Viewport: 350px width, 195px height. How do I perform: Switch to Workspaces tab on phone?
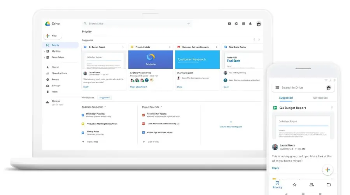pyautogui.click(x=320, y=98)
